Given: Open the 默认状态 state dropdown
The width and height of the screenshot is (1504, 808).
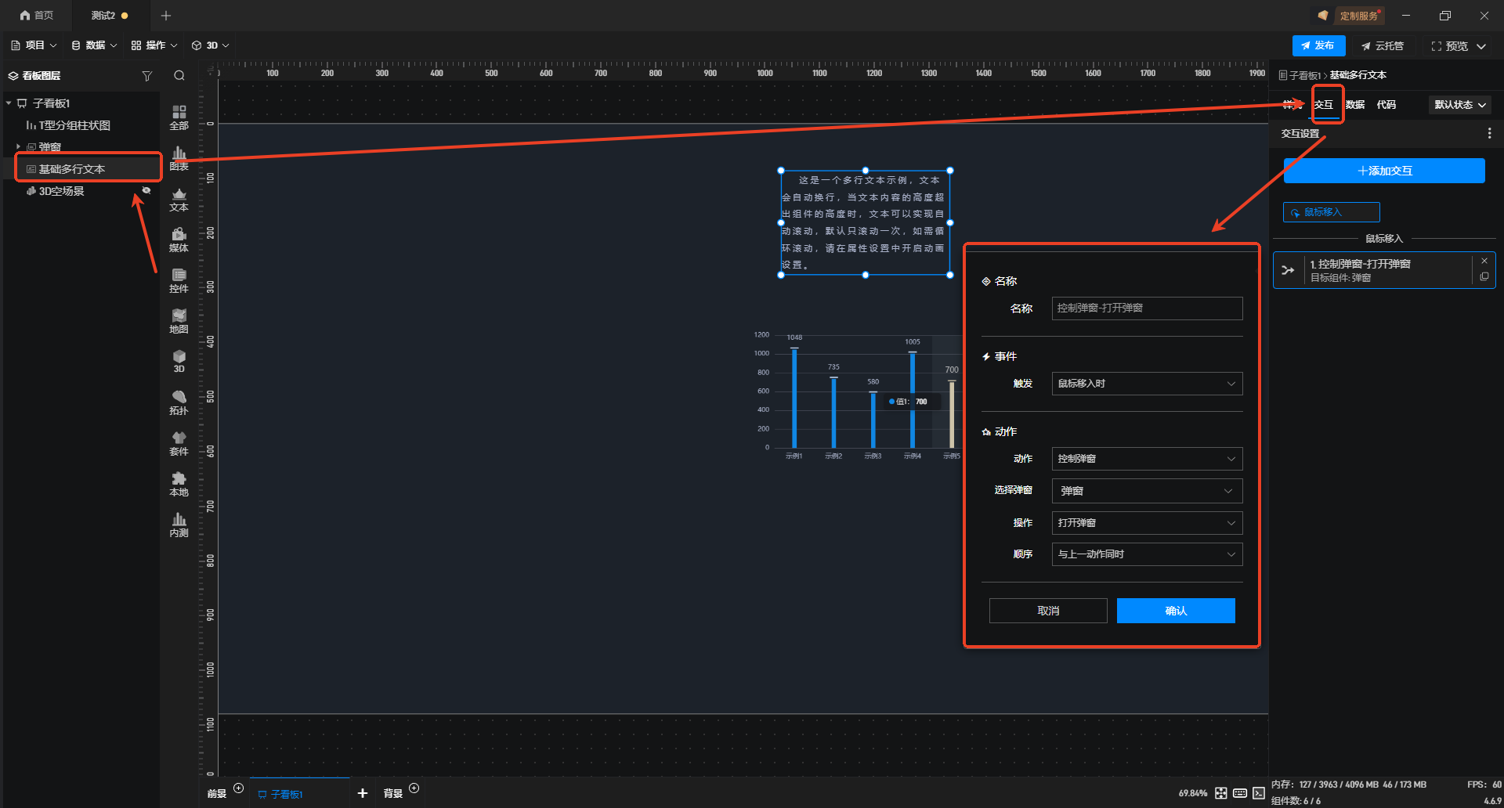Looking at the screenshot, I should 1459,105.
